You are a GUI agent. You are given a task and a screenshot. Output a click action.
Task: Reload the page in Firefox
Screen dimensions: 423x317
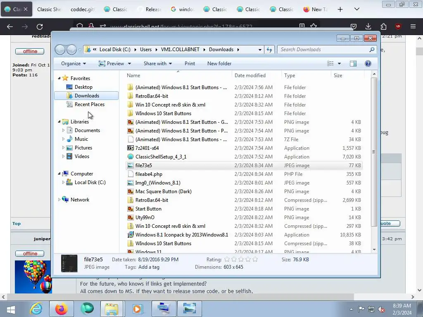click(x=40, y=26)
